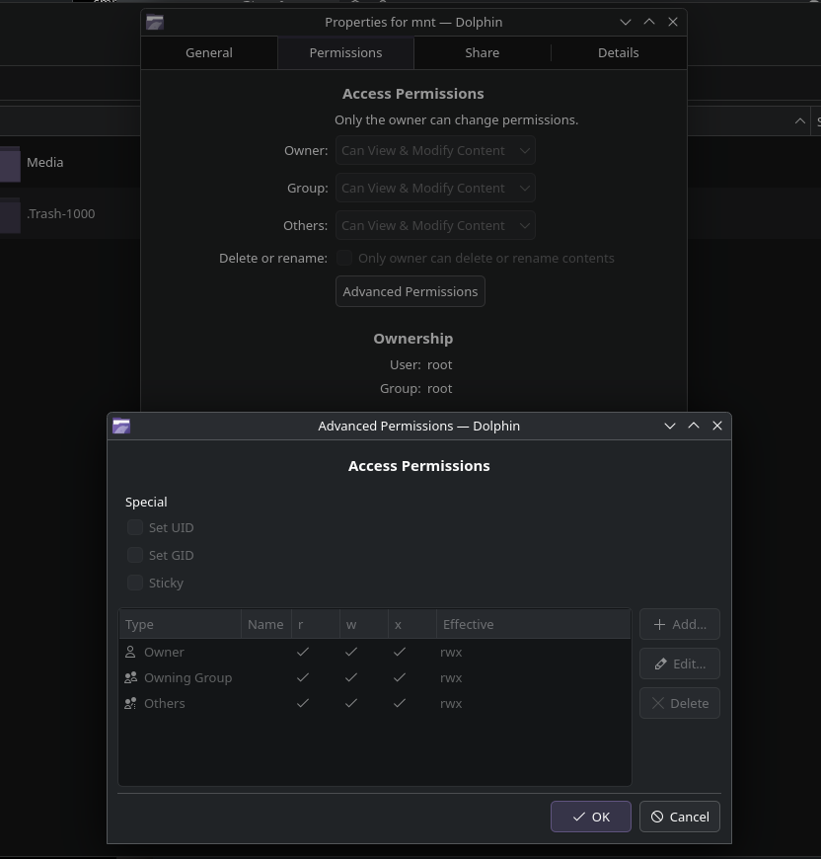Click the Effective column header
This screenshot has width=821, height=859.
pyautogui.click(x=533, y=624)
